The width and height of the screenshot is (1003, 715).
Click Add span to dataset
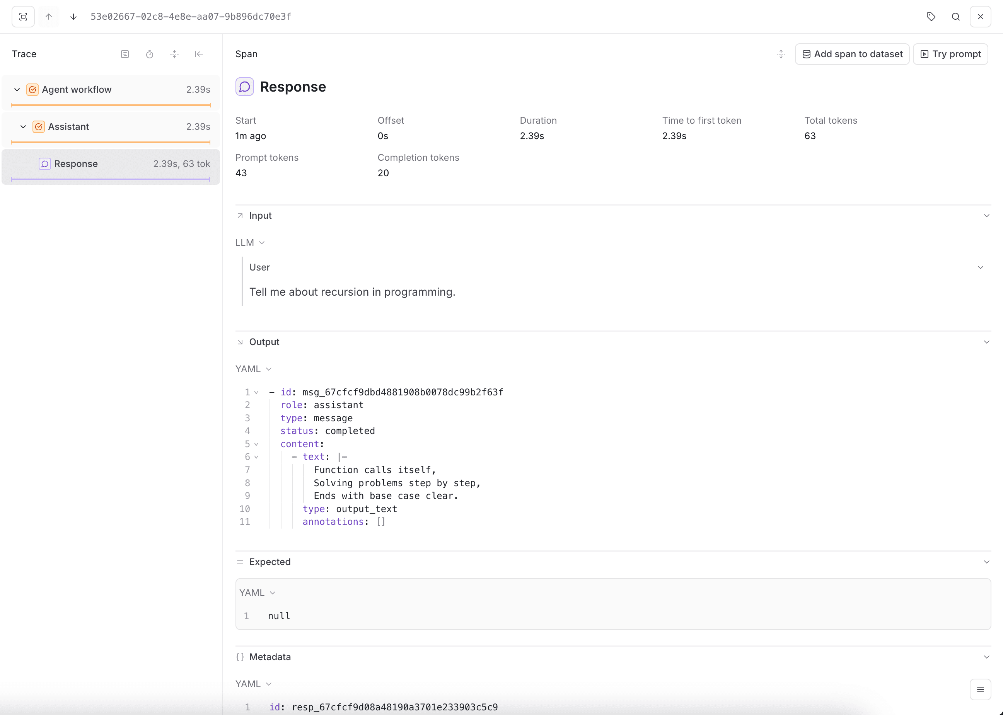(852, 54)
